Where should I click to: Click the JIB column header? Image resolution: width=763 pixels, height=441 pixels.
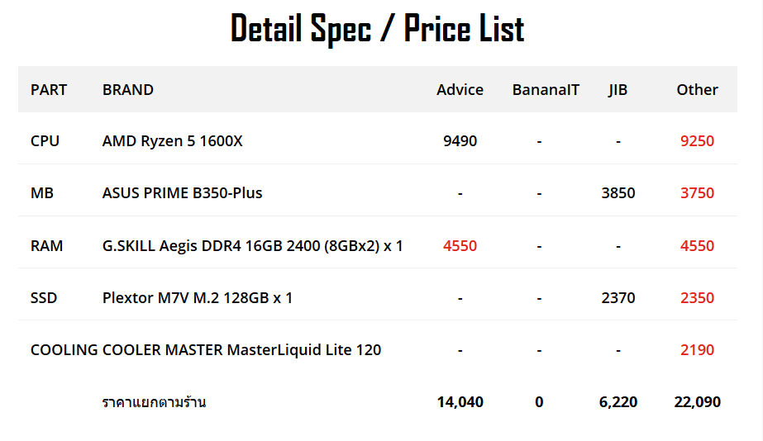[x=618, y=89]
